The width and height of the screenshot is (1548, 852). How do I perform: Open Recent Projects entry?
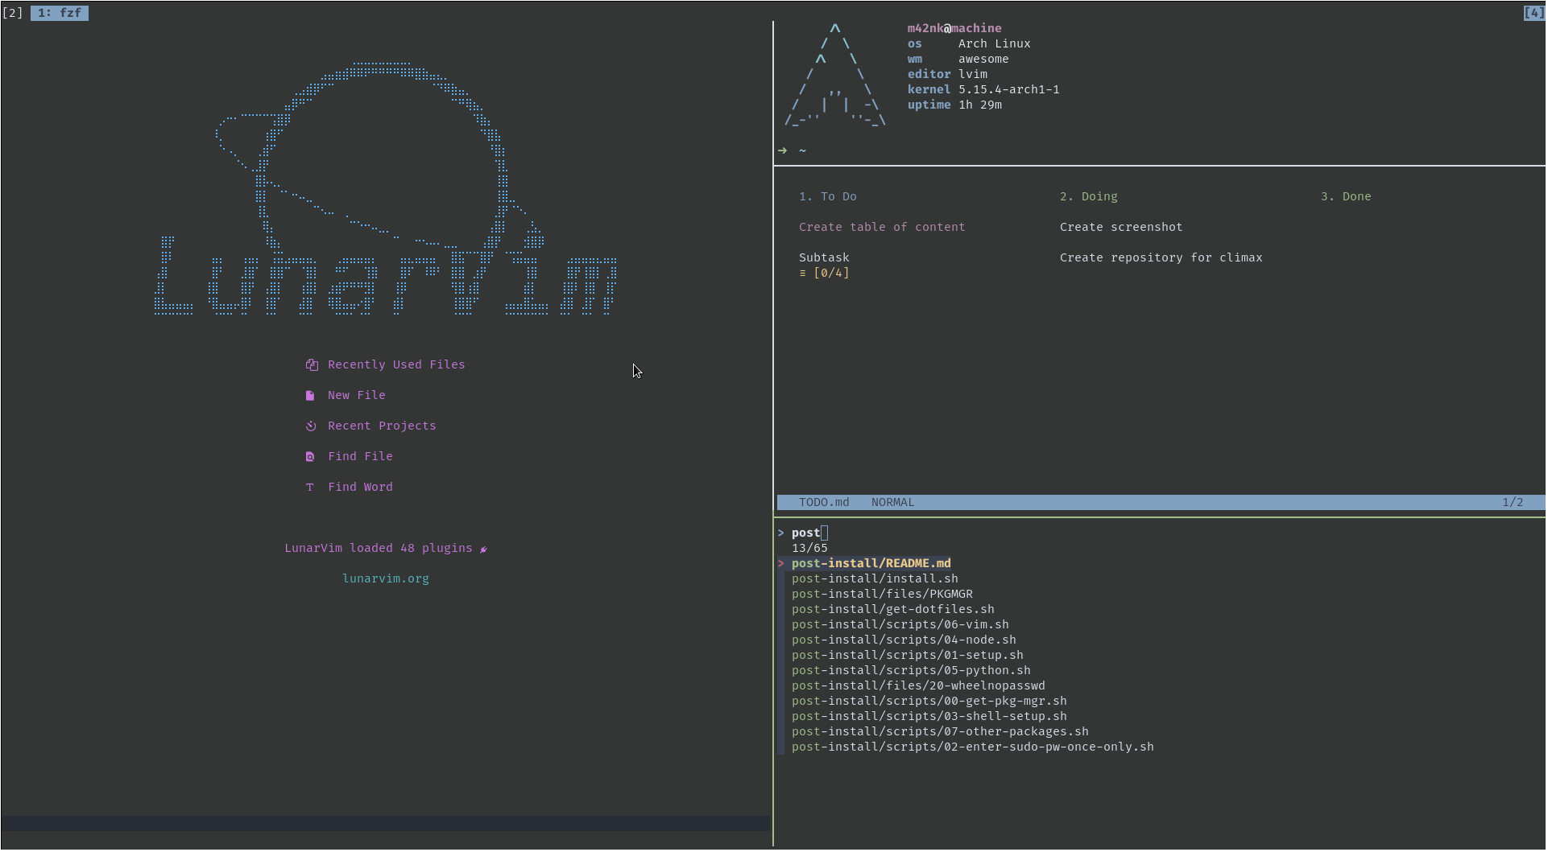click(382, 426)
